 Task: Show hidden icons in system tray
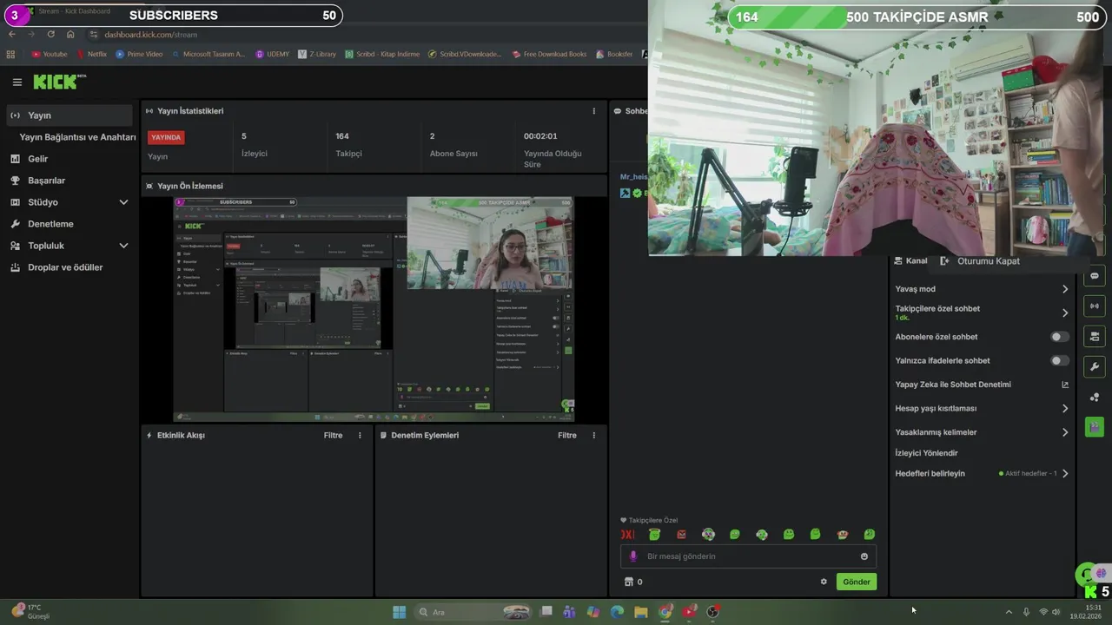(x=1009, y=612)
